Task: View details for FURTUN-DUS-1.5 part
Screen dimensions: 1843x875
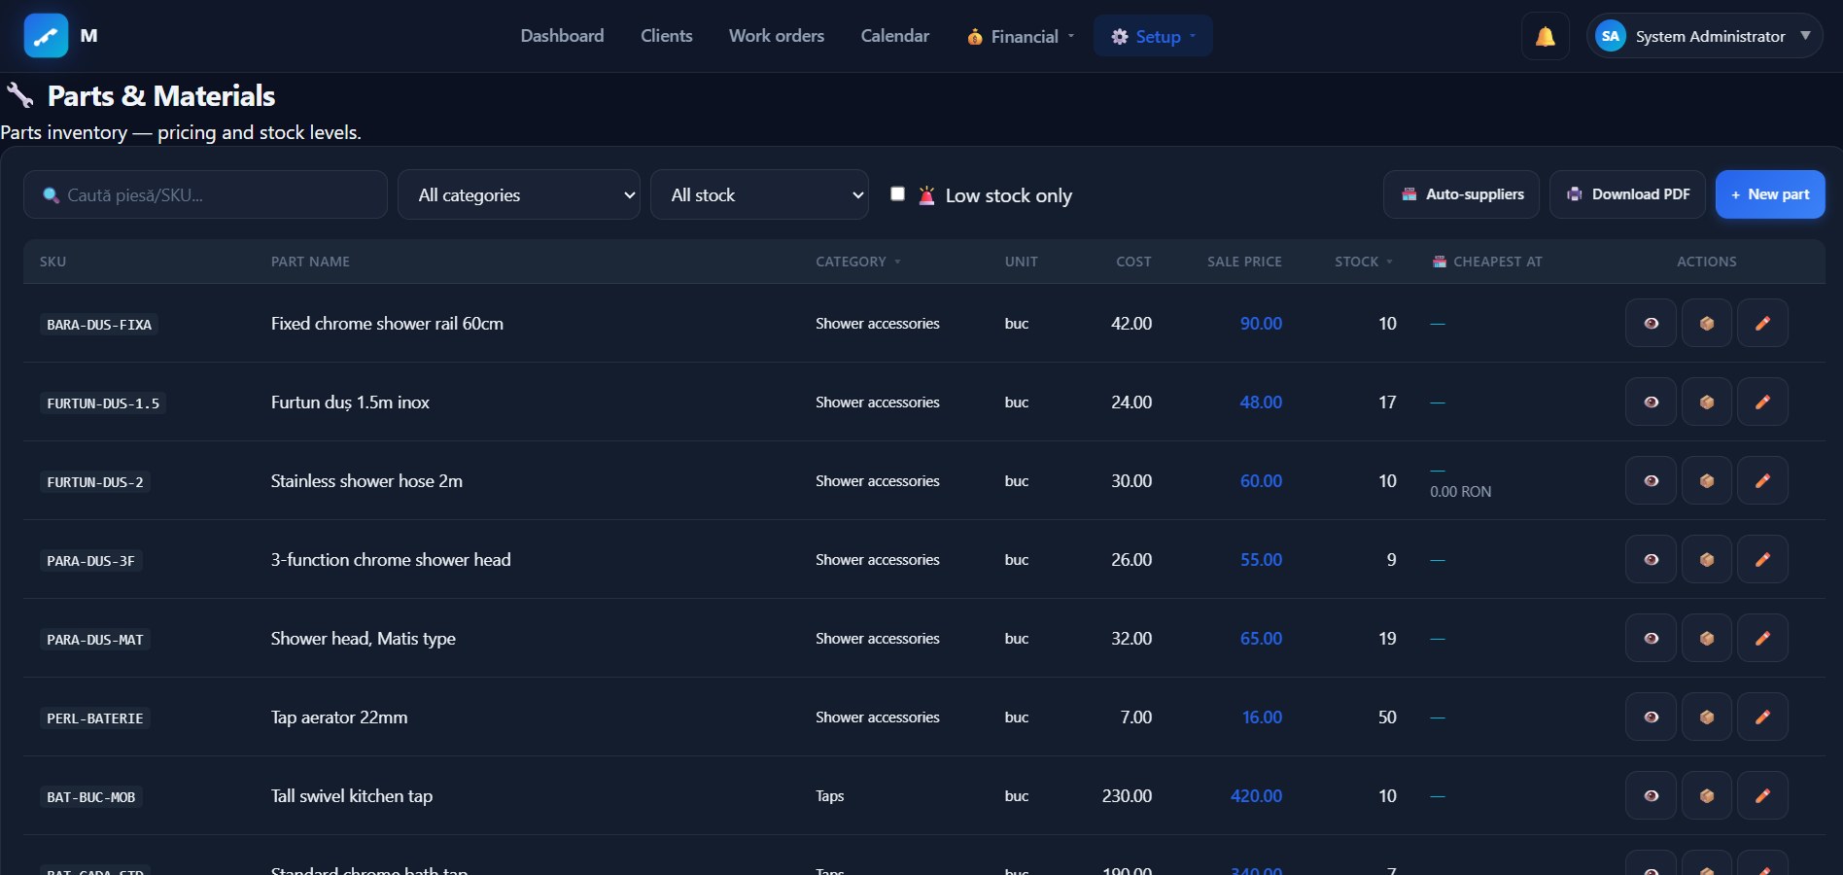Action: click(x=1651, y=402)
